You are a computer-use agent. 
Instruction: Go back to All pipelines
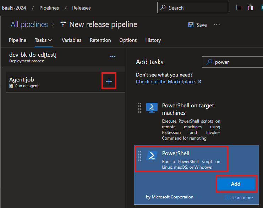click(x=29, y=24)
